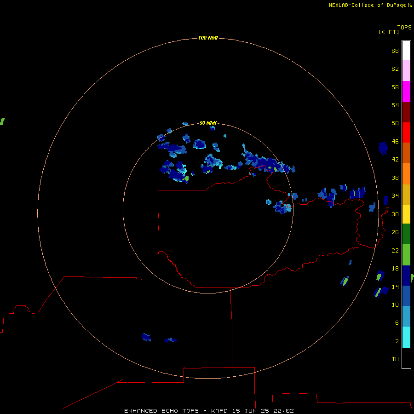Click the cyan legend swatch

(406, 337)
